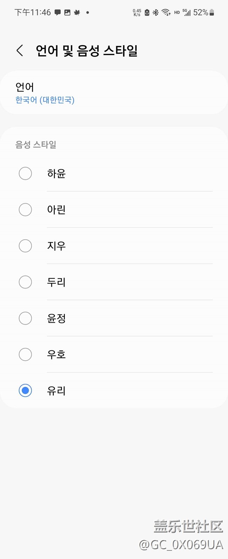The height and width of the screenshot is (559, 228).
Task: Tap the Wi-Fi status icon
Action: pyautogui.click(x=166, y=13)
